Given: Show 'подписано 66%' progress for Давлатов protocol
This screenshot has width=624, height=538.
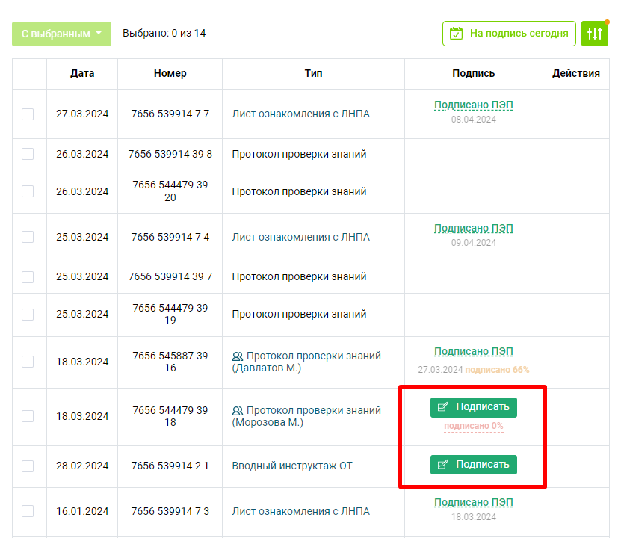Looking at the screenshot, I should (497, 370).
